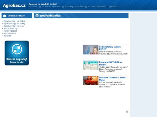Screen dimensions: 157x117
Task: Click the warning icon next to Nepřehlédněte
Action: coord(37,16)
